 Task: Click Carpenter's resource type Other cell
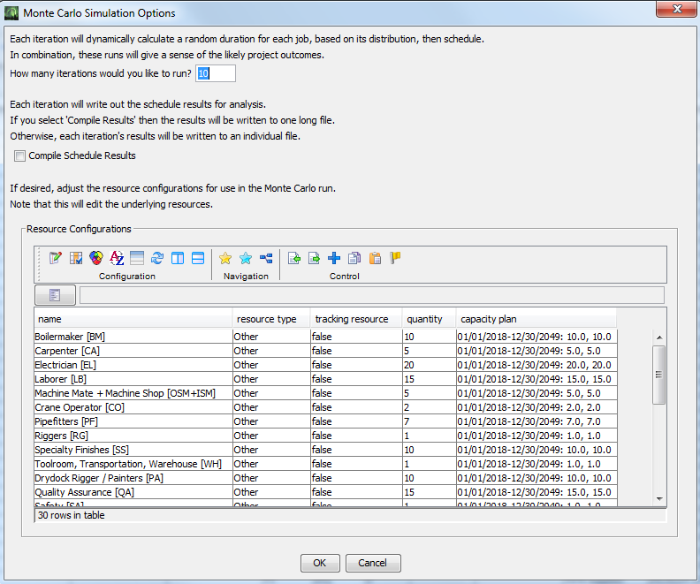[x=271, y=351]
